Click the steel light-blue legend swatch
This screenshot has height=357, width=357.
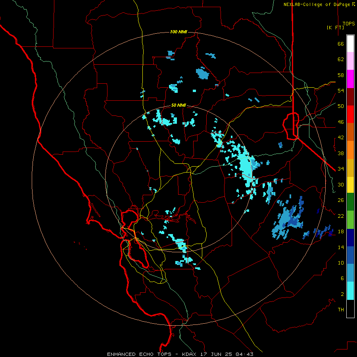(x=350, y=273)
